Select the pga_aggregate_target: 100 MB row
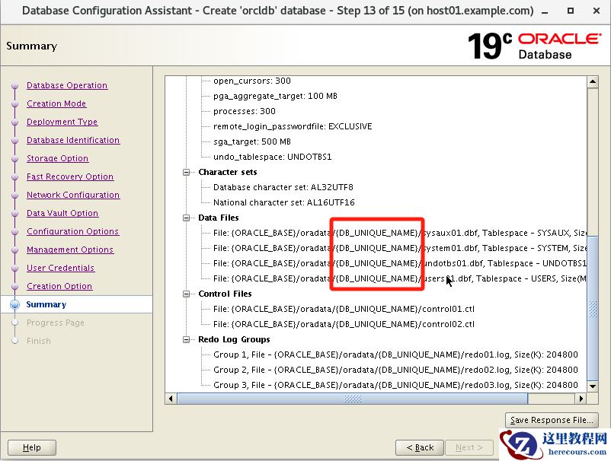The image size is (611, 461). tap(275, 96)
